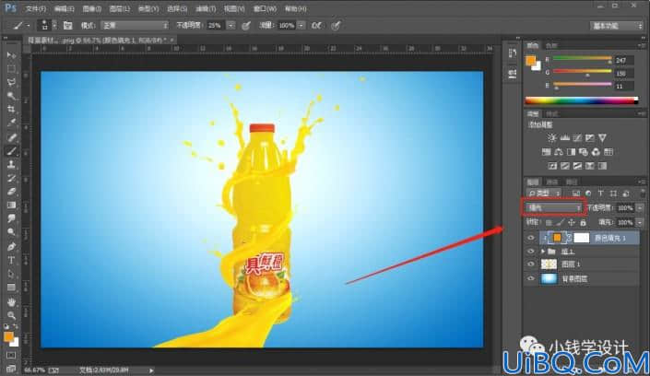Select the Dodge tool

tap(11, 232)
